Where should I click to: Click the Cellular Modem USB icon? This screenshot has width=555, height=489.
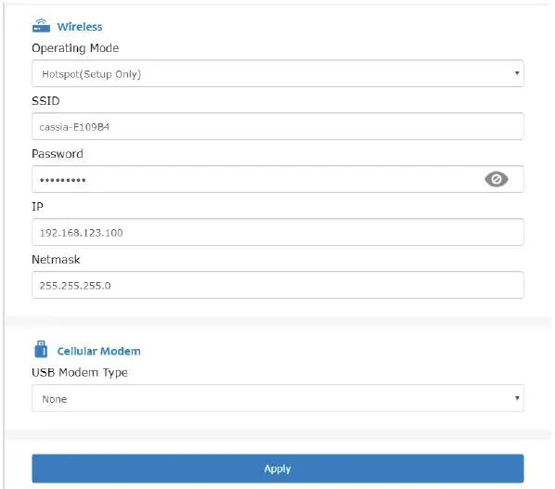click(41, 349)
